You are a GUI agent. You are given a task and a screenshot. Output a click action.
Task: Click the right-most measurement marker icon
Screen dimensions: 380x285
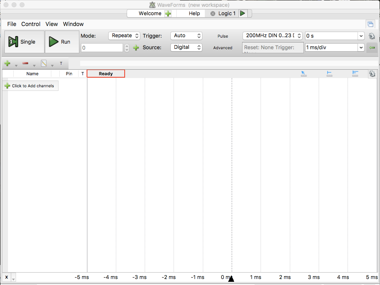(355, 74)
